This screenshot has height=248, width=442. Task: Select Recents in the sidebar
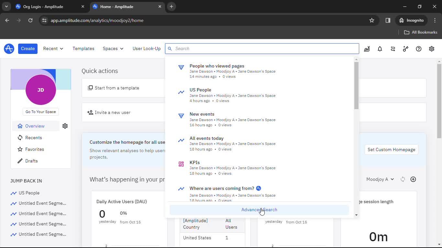[x=34, y=138]
